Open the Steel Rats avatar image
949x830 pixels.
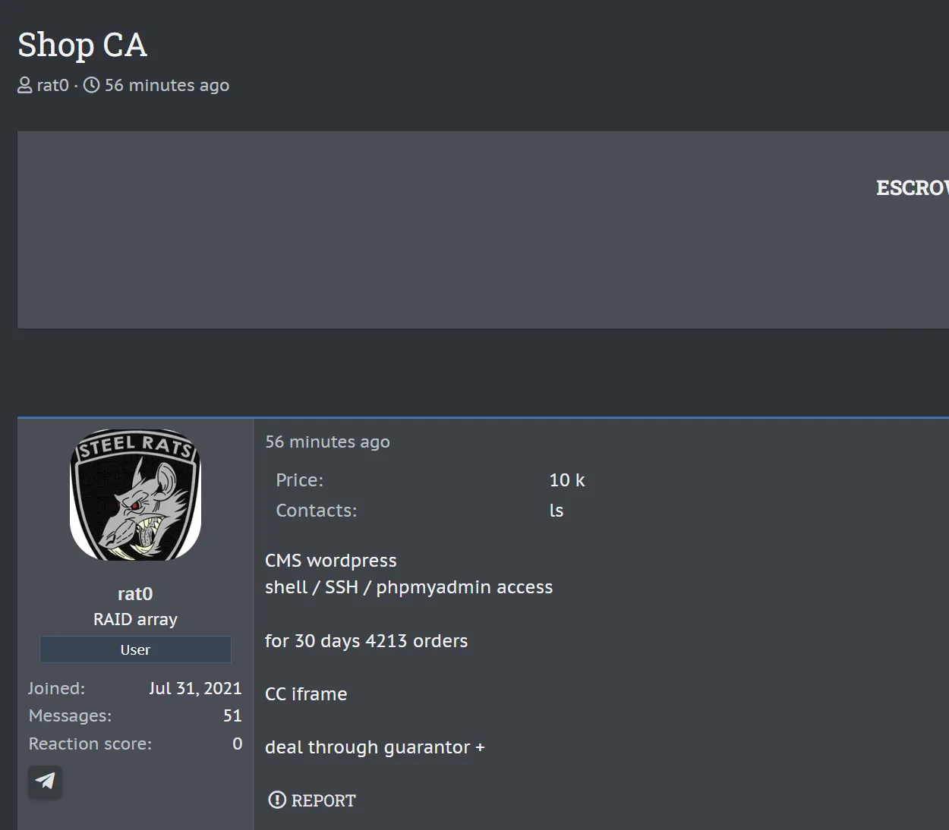coord(135,495)
